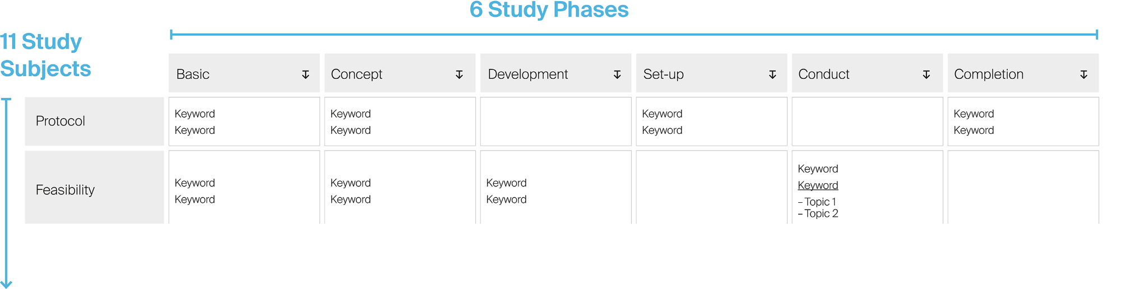
Task: Click the arrow icon beside Development
Action: click(617, 74)
